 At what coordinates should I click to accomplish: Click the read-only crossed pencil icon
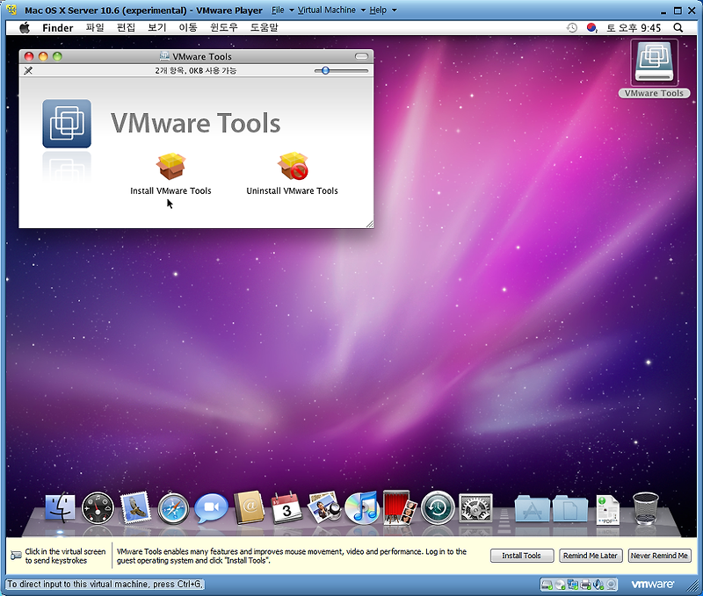pyautogui.click(x=28, y=71)
